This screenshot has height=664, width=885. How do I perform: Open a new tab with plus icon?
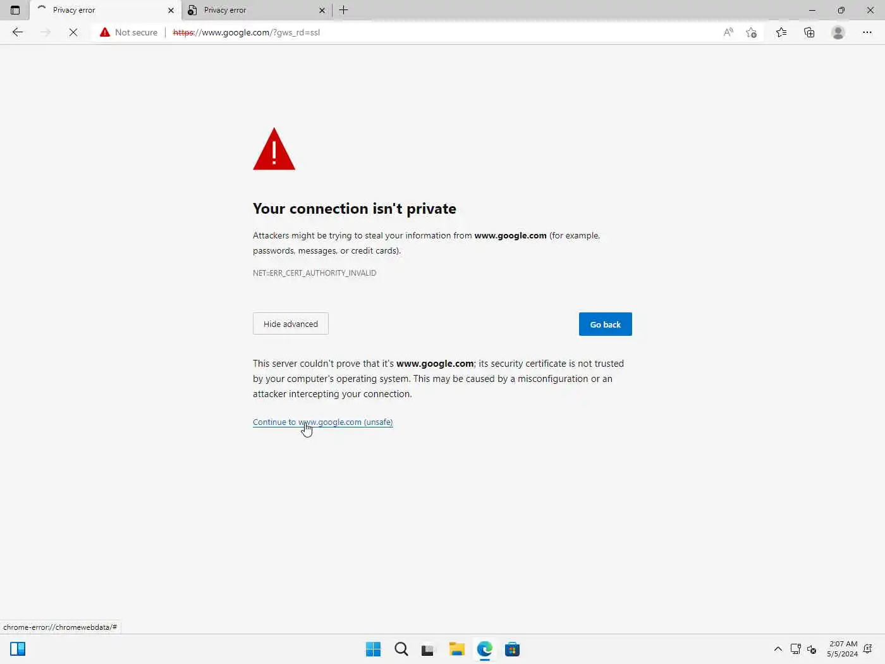(x=344, y=10)
